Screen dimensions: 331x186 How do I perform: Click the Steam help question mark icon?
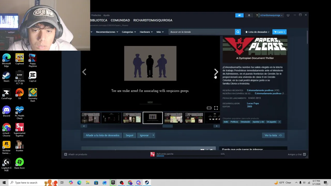click(x=257, y=15)
